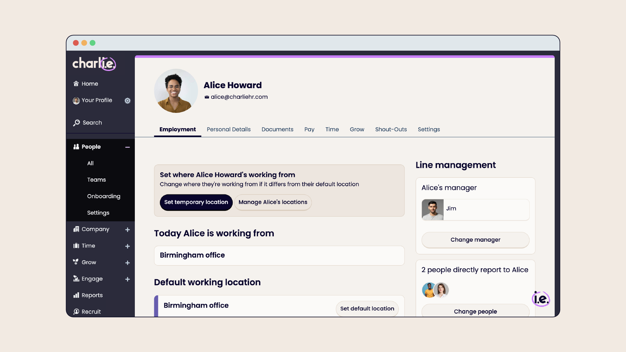Click the email envelope icon beside alice@charliehr.com
Image resolution: width=626 pixels, height=352 pixels.
pyautogui.click(x=207, y=97)
